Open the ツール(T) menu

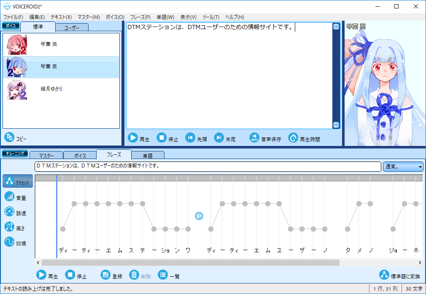(211, 17)
